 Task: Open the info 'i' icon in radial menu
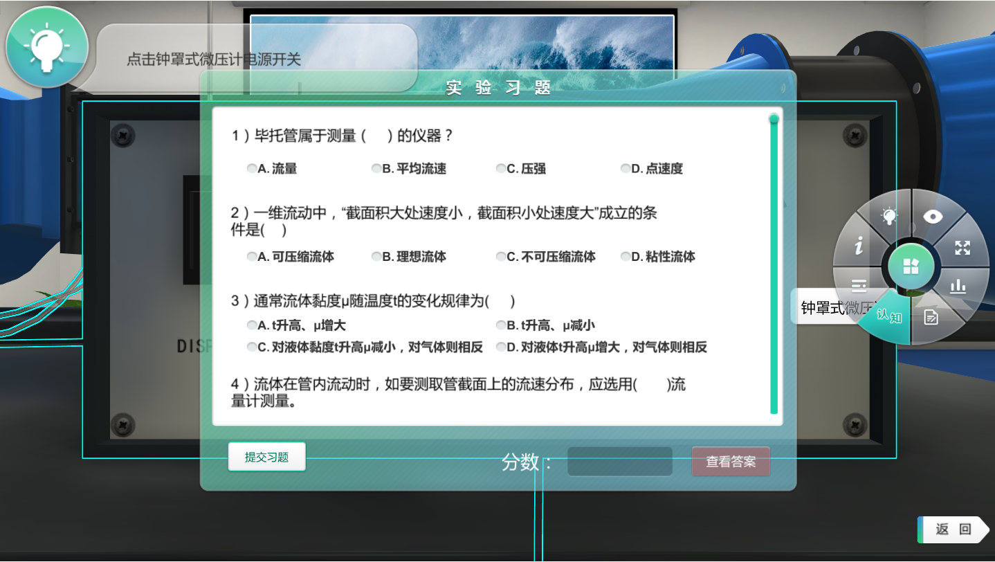[859, 246]
